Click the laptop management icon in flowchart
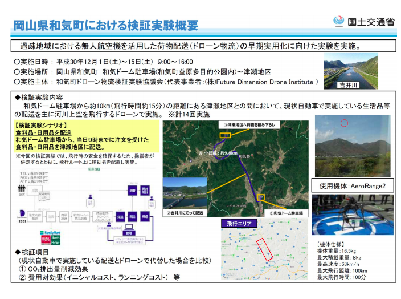 coord(129,227)
